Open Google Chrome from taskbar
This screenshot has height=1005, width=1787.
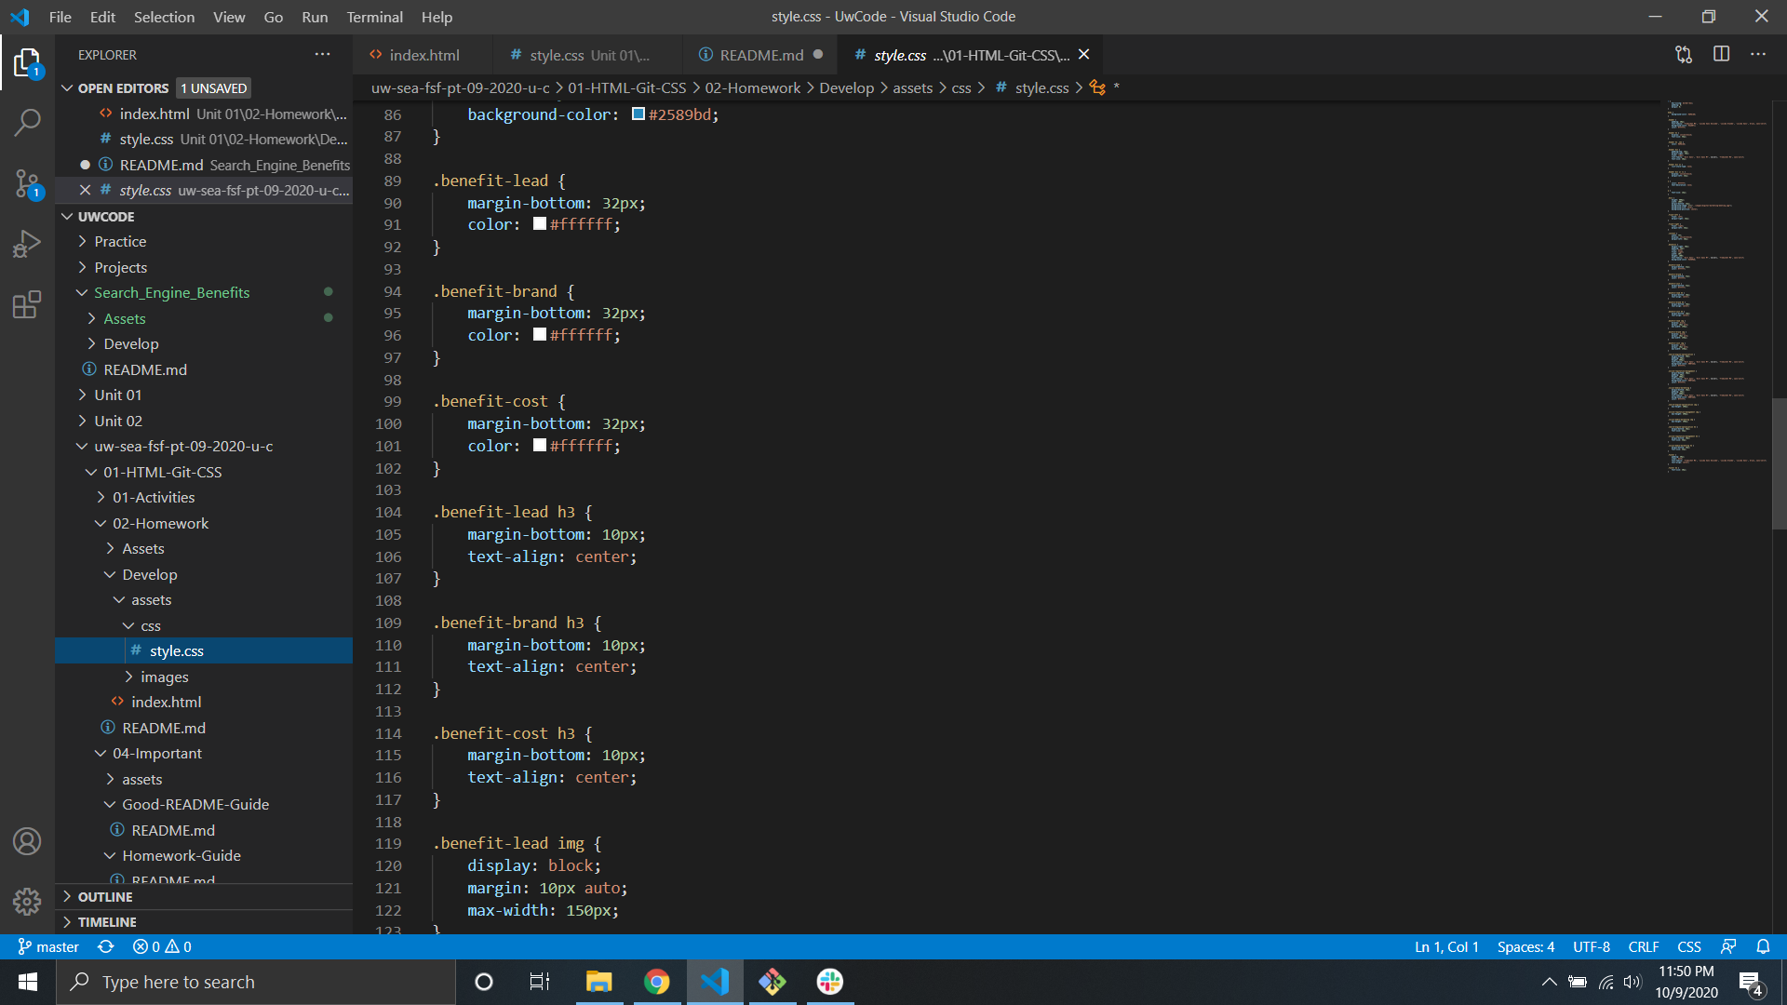tap(657, 982)
